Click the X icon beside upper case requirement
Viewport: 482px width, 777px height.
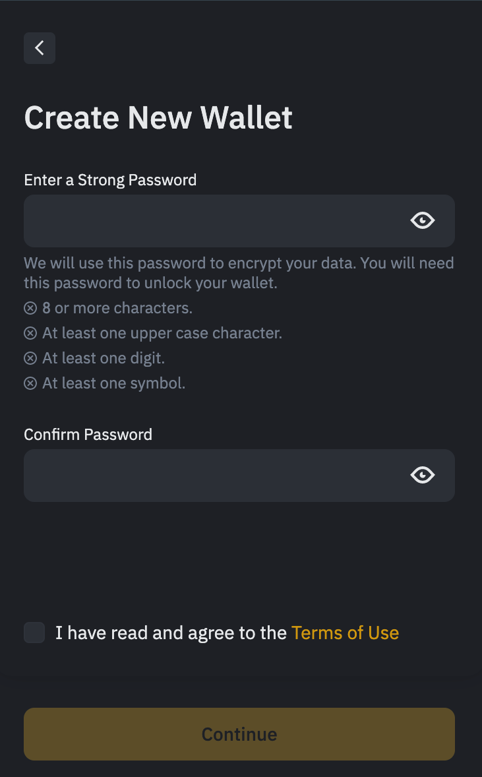[30, 333]
